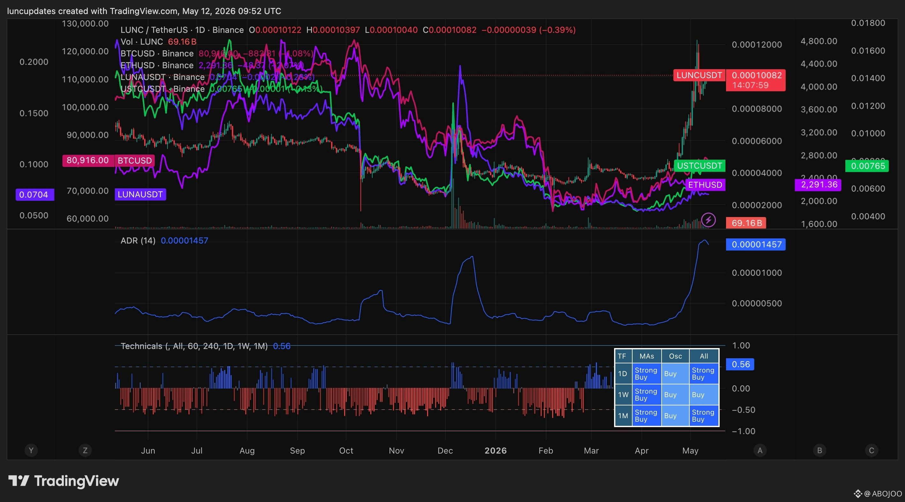Select the A scale badge

tap(760, 450)
